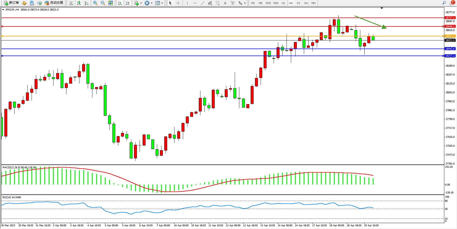Draw a horizontal line tool
This screenshot has height=229, width=457.
tap(195, 3)
